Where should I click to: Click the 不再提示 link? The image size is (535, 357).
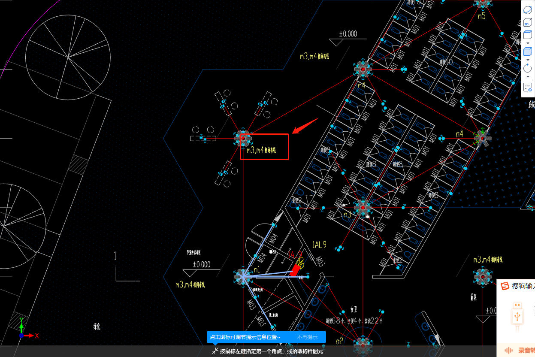click(307, 337)
